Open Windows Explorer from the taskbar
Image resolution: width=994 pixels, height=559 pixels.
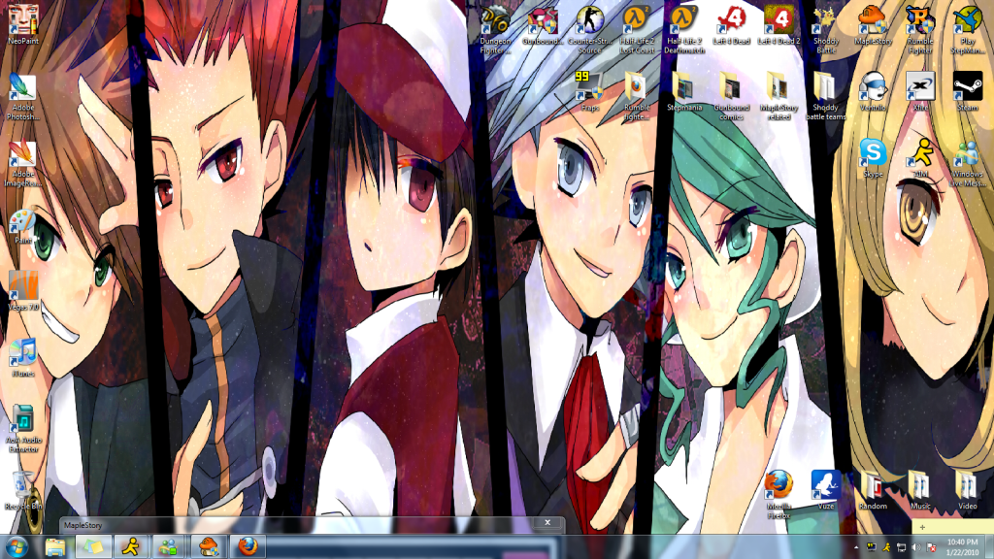pyautogui.click(x=55, y=547)
